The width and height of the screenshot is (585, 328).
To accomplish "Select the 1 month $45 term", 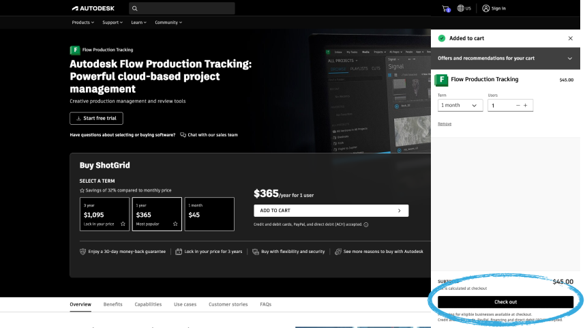I will coord(209,214).
